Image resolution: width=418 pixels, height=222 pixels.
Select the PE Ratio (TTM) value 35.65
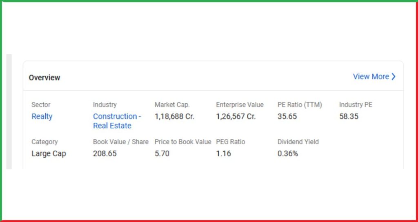tap(287, 117)
